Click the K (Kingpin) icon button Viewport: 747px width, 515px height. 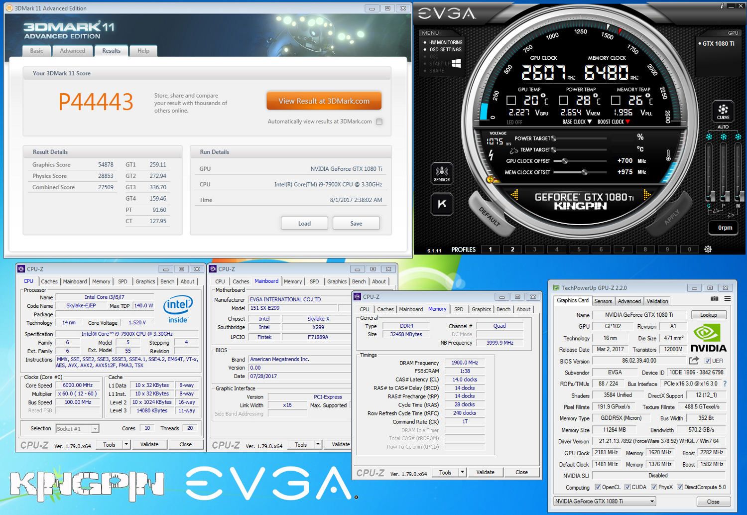coord(442,204)
